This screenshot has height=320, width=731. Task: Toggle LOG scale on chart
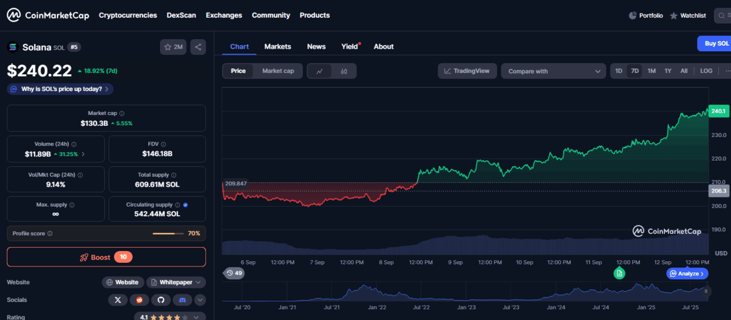[706, 71]
